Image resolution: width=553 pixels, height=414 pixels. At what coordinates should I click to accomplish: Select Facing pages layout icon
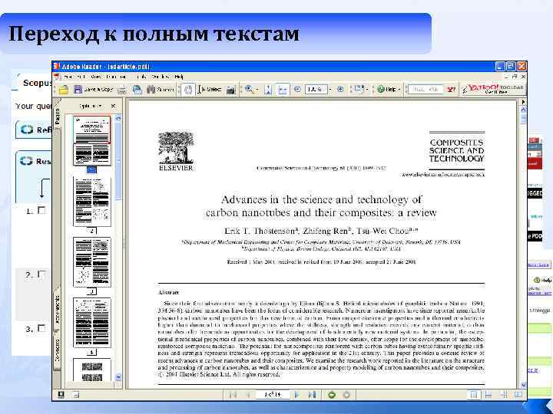point(518,395)
